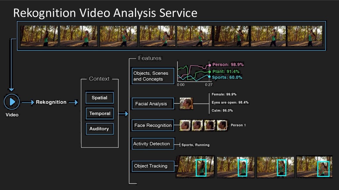
Task: Open Objects, Scenes and Concepts feature
Action: [x=153, y=76]
